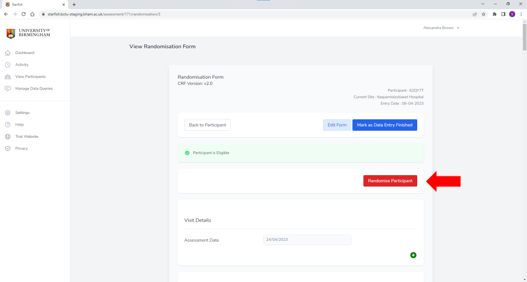Click the Assessment Date input field

point(307,240)
